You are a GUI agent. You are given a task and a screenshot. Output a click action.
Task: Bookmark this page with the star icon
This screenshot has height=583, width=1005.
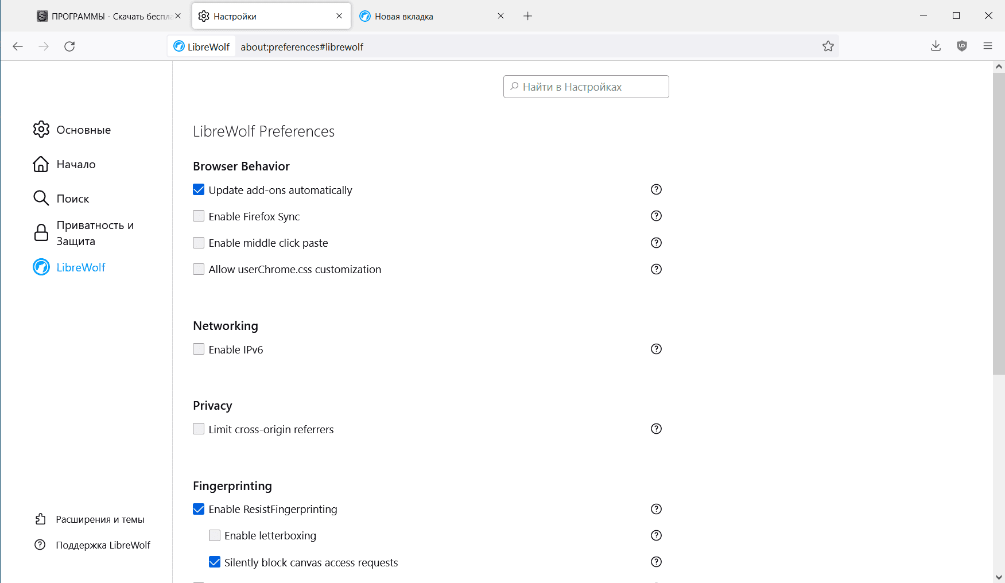pyautogui.click(x=828, y=46)
